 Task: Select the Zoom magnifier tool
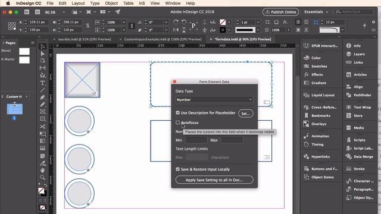(x=42, y=177)
